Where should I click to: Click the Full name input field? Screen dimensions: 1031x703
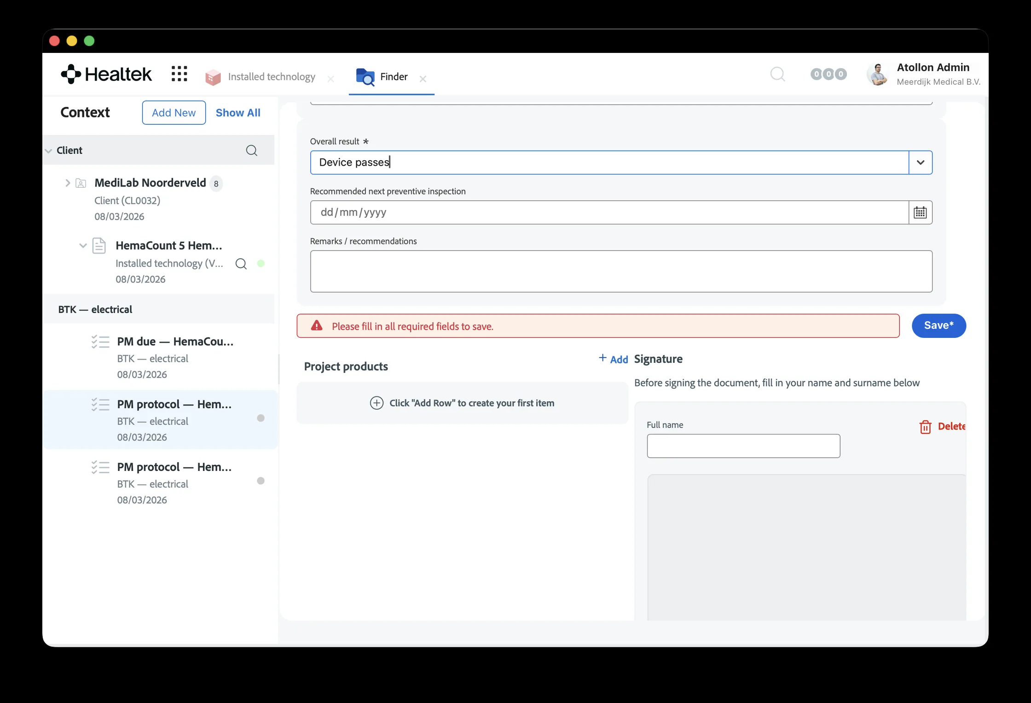tap(743, 446)
